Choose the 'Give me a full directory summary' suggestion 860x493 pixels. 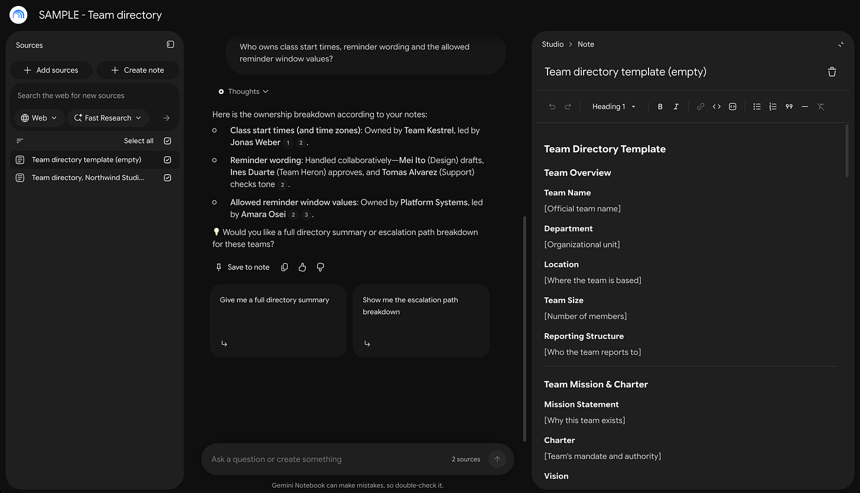[x=278, y=321]
